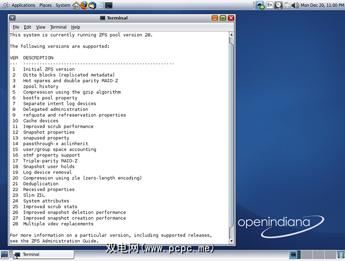Switch to the first workspace in switcher
The height and width of the screenshot is (261, 345).
[293, 255]
